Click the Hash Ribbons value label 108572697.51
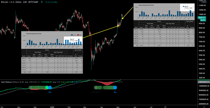This screenshot has height=108, width=210. pyautogui.click(x=204, y=82)
